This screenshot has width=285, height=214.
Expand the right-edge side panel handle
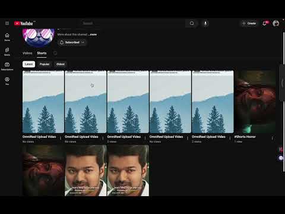click(282, 83)
